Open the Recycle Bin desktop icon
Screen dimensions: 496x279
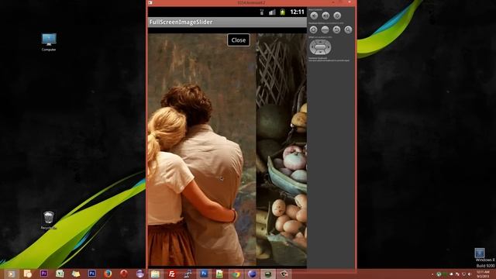[48, 220]
